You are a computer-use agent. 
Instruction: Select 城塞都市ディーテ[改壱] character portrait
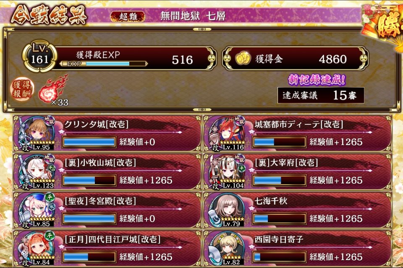(226, 133)
